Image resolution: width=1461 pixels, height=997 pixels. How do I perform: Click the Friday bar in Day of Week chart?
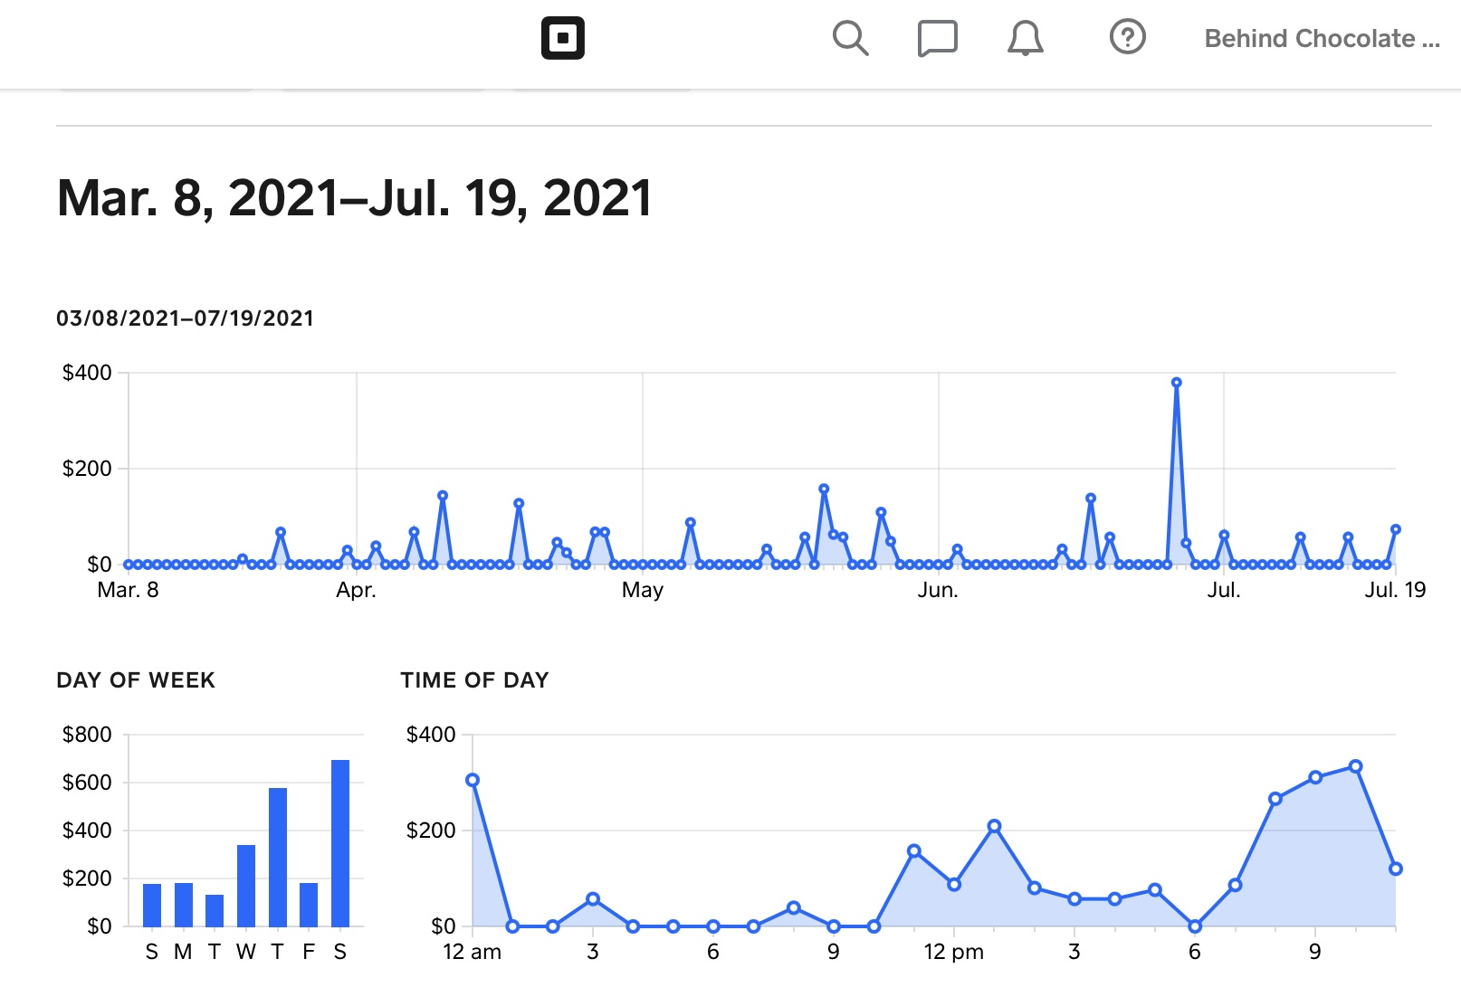pyautogui.click(x=309, y=905)
